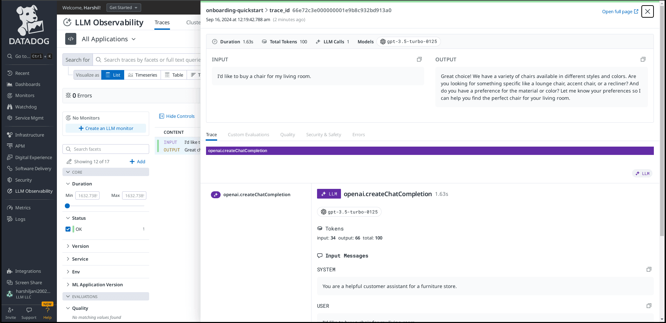Image resolution: width=666 pixels, height=323 pixels.
Task: Click the Invite icon
Action: click(11, 310)
